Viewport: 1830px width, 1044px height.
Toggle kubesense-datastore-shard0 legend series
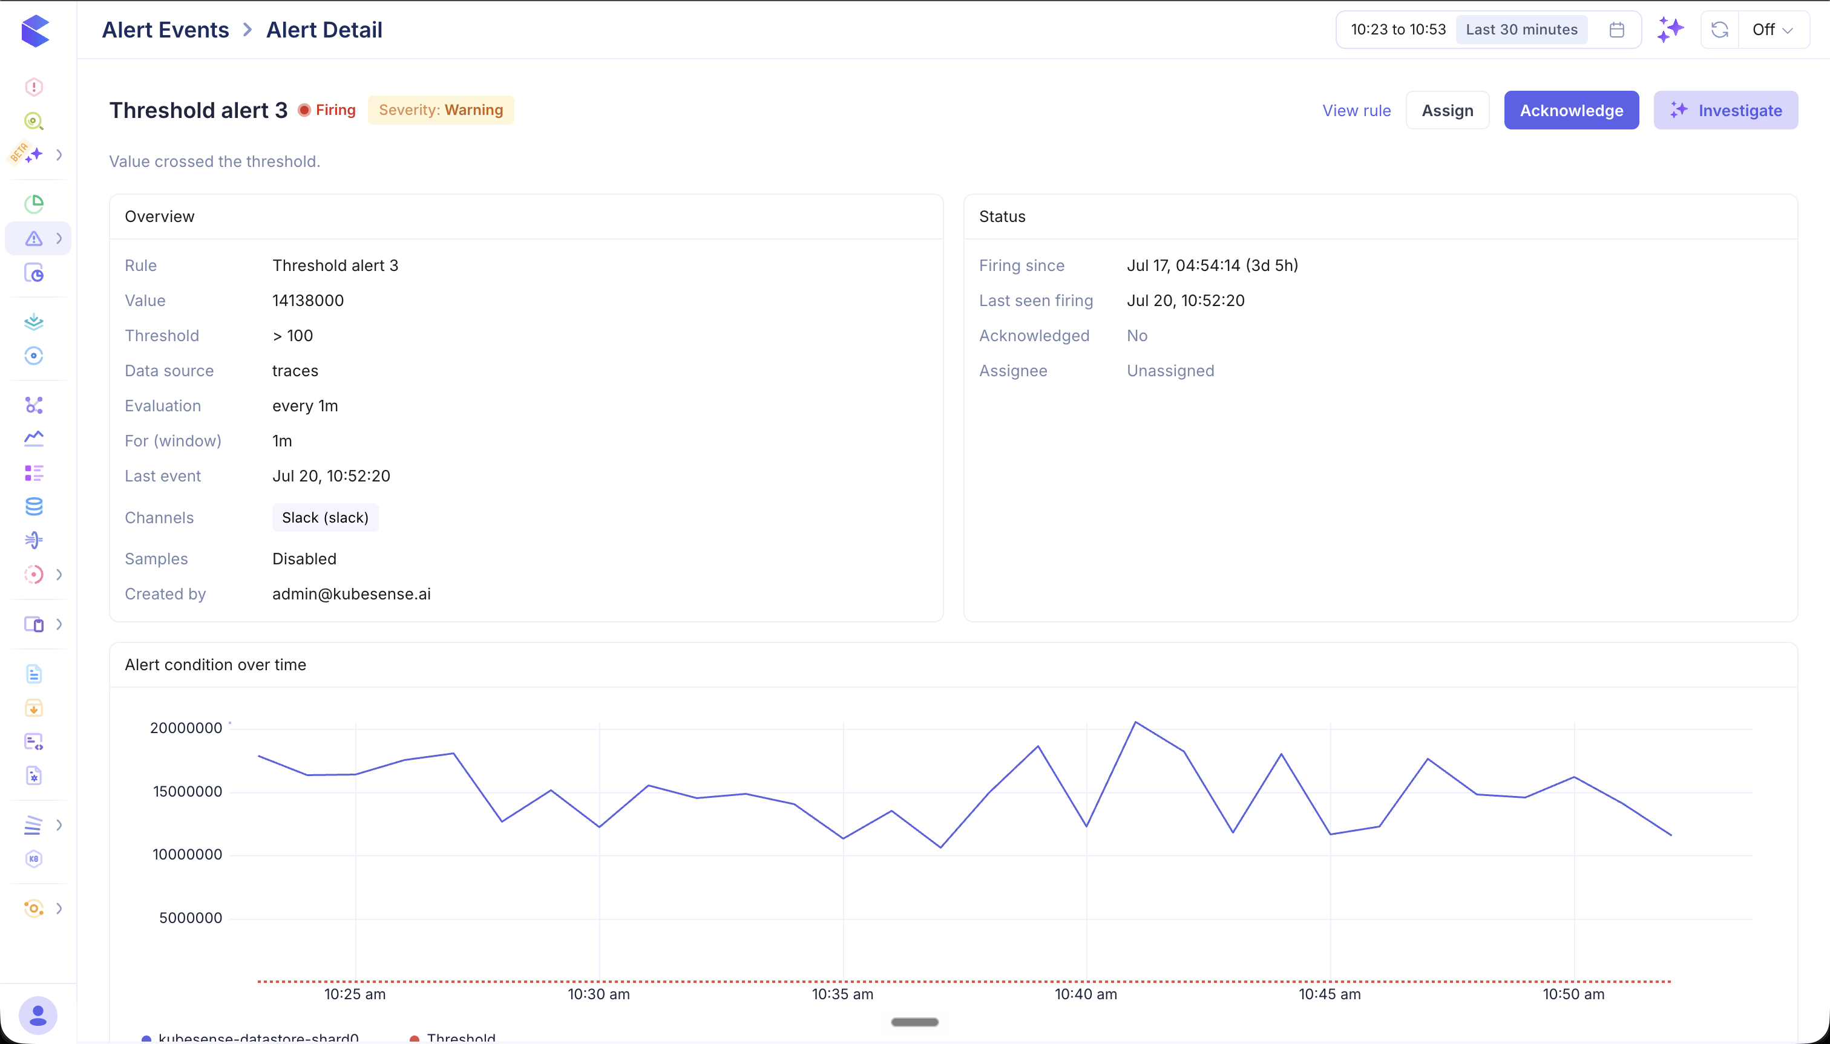pyautogui.click(x=251, y=1037)
